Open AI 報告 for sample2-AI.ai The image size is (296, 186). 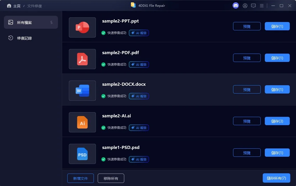click(139, 128)
